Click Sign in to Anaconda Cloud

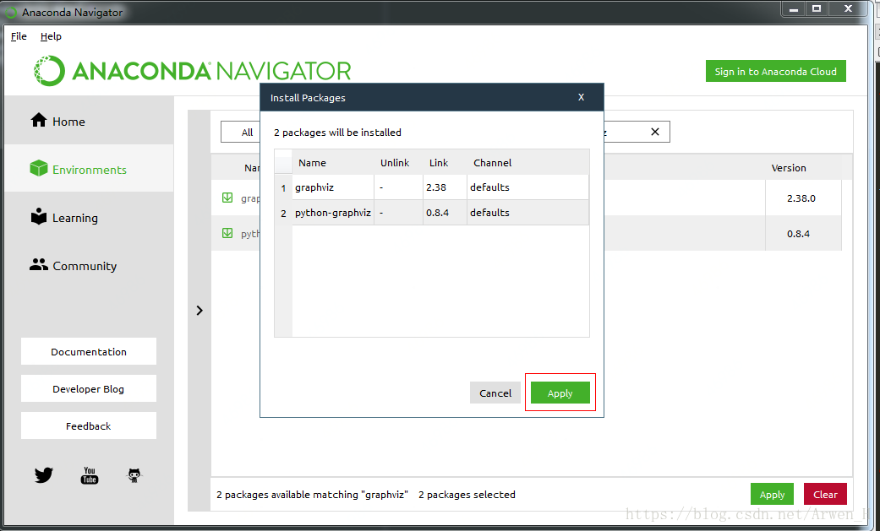coord(776,71)
